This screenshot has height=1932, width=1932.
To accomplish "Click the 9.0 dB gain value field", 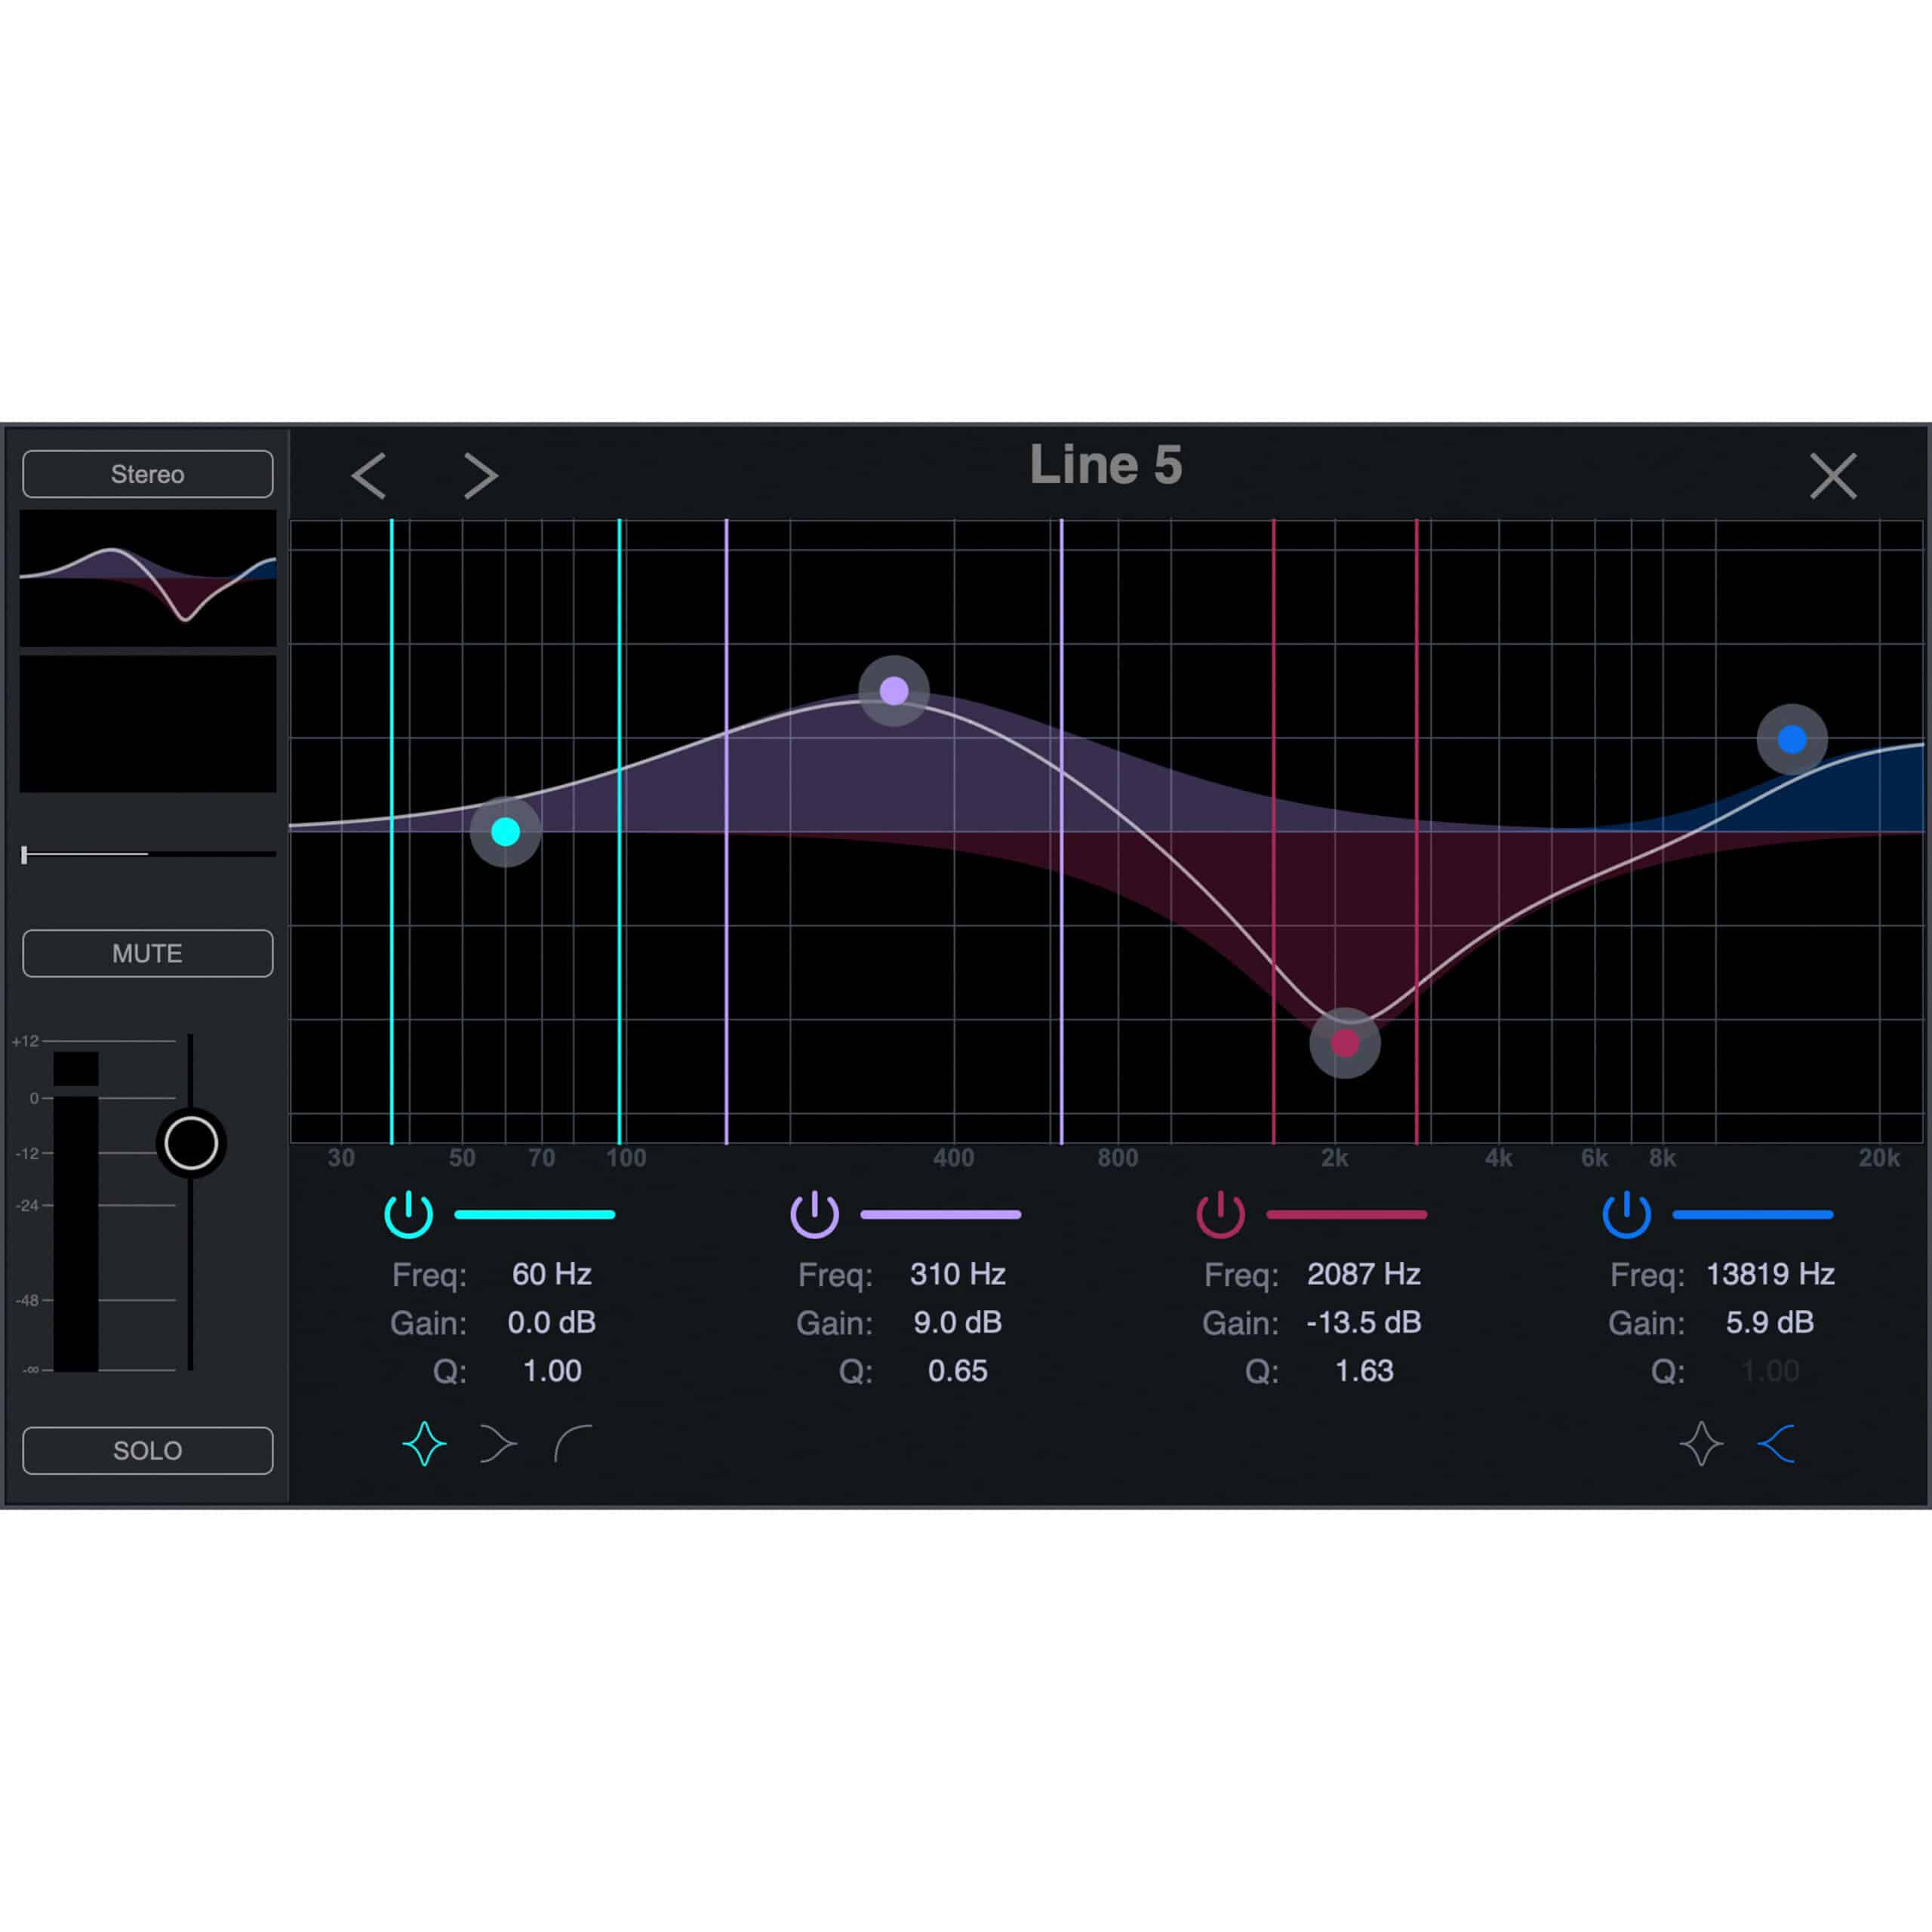I will pyautogui.click(x=957, y=1322).
